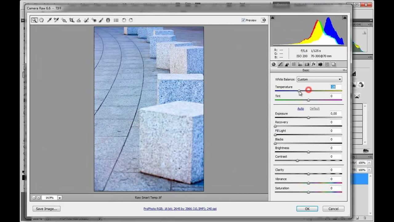Toggle shadow clipping warning on histogram
The image size is (394, 222).
272,18
